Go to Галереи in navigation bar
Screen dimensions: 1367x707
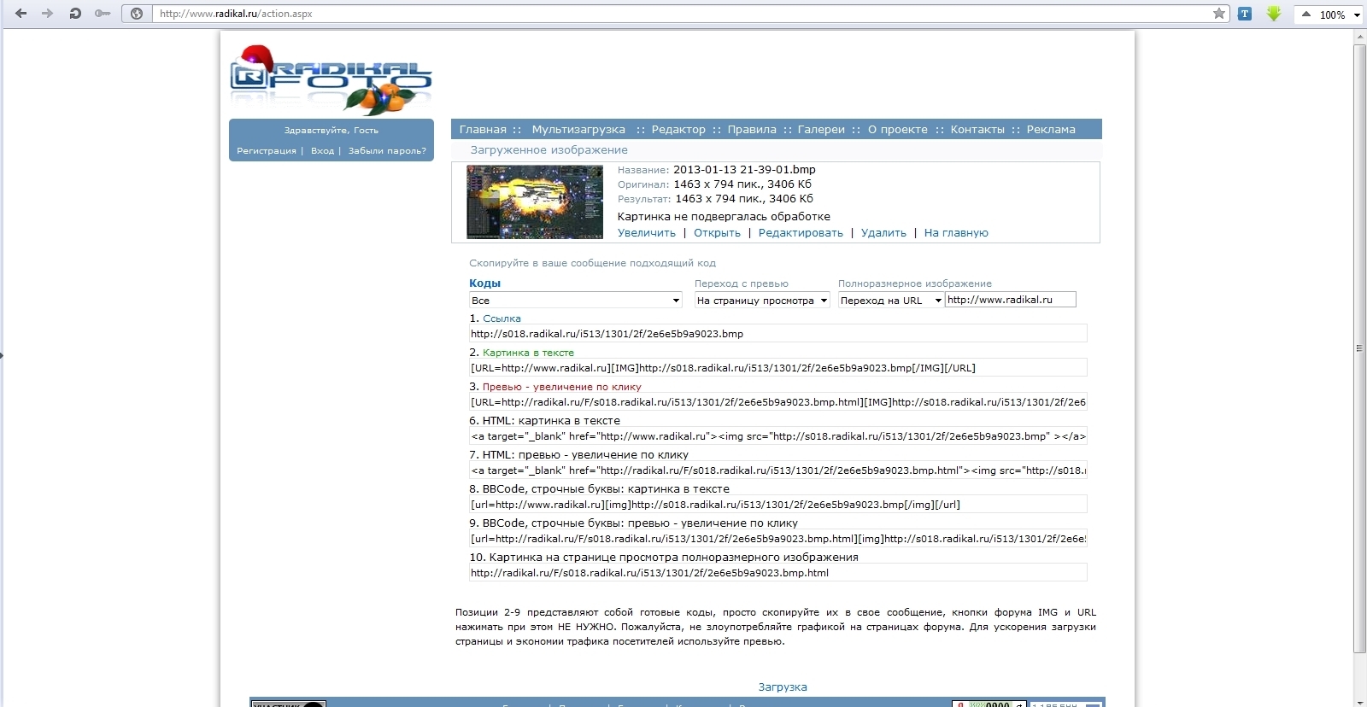tap(821, 130)
